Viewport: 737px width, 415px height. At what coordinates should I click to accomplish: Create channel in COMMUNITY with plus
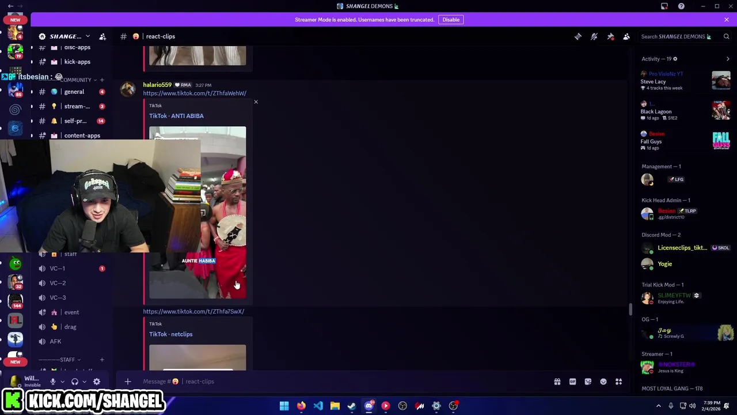tap(102, 80)
